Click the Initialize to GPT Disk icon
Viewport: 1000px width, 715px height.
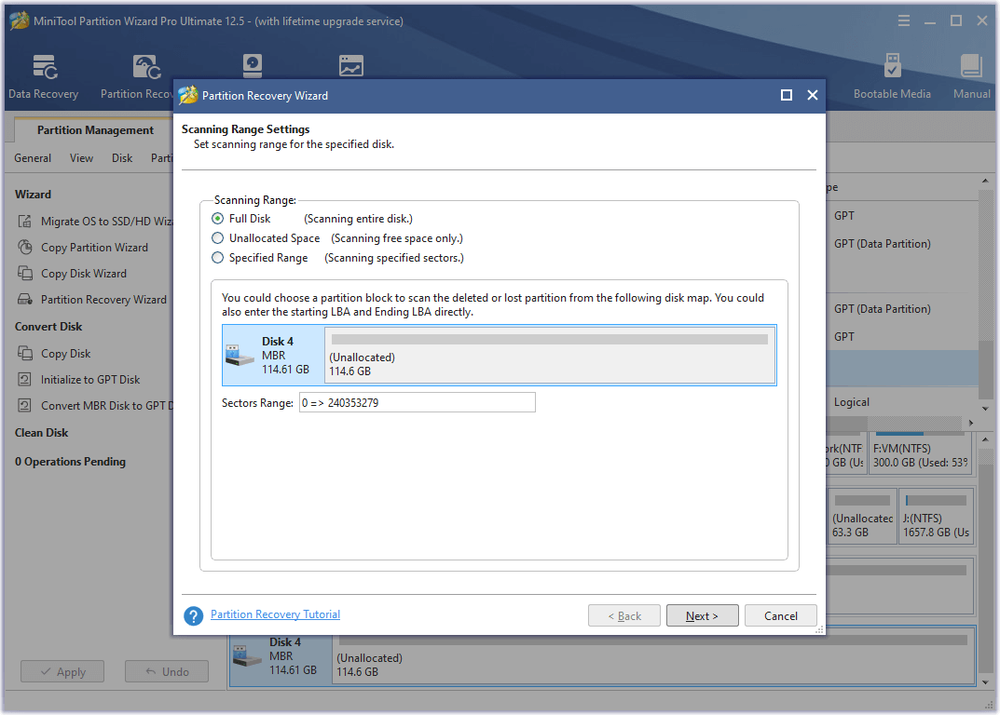coord(24,379)
